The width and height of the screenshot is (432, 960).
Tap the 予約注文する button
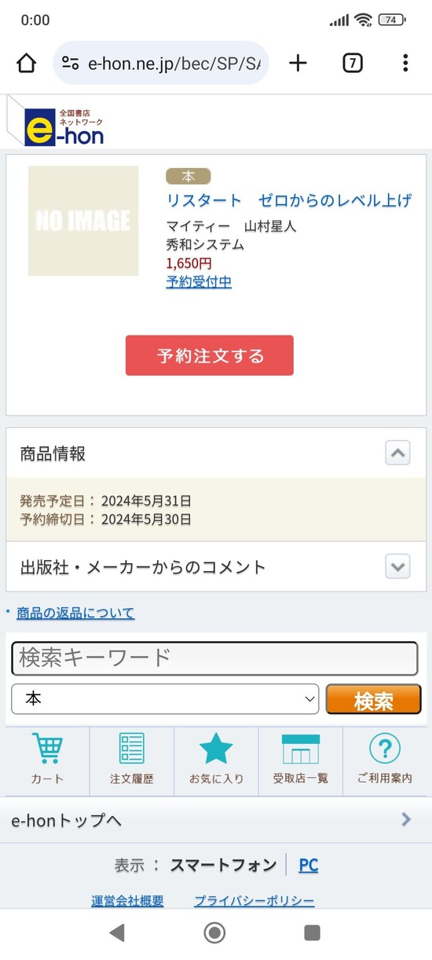click(210, 356)
